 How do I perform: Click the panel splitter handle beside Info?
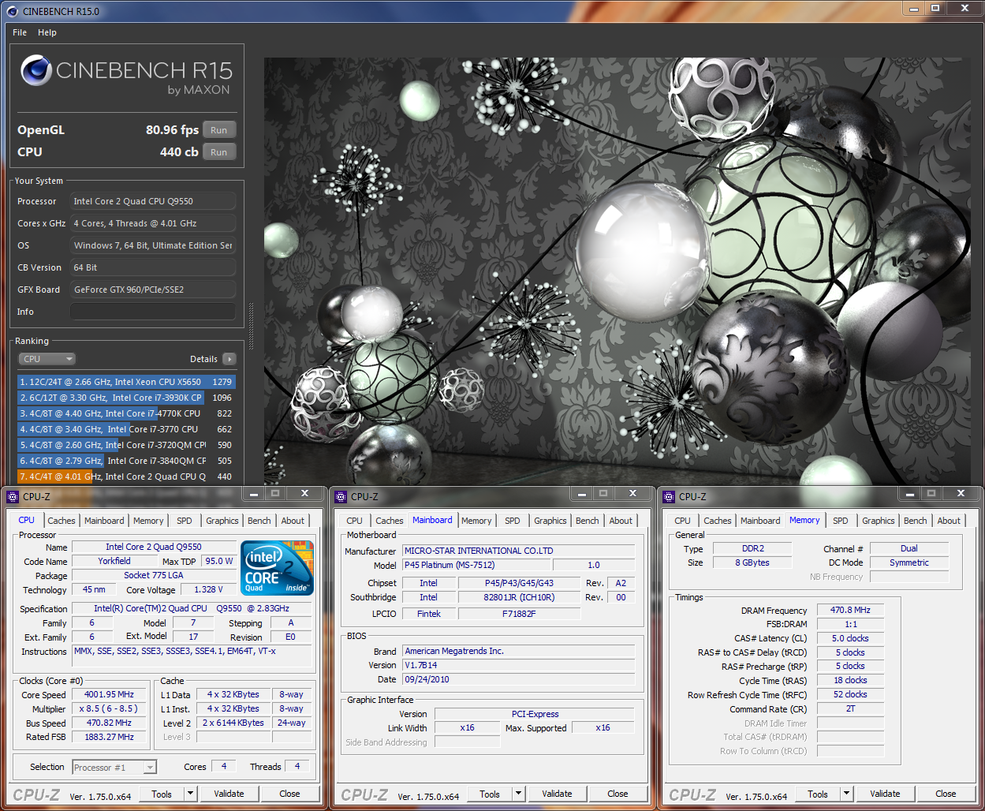(252, 326)
